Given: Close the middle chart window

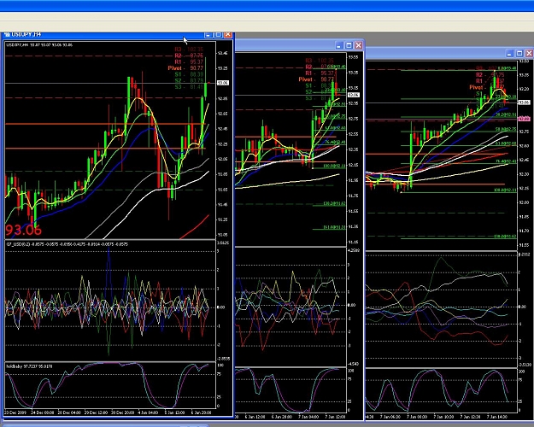Looking at the screenshot, I should (359, 45).
